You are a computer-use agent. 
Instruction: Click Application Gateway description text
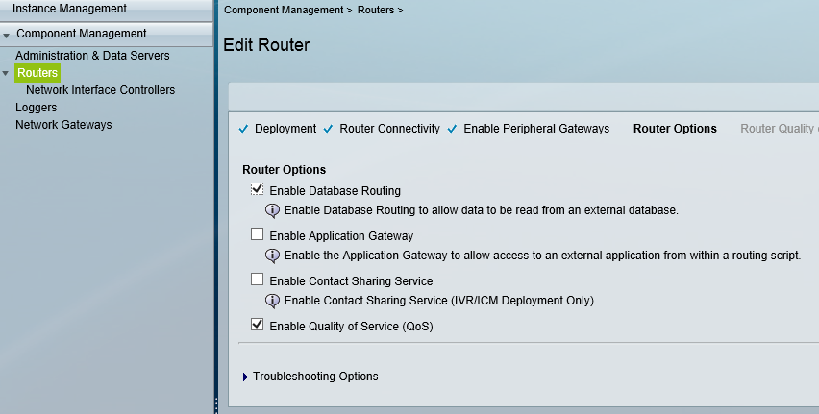click(x=542, y=256)
